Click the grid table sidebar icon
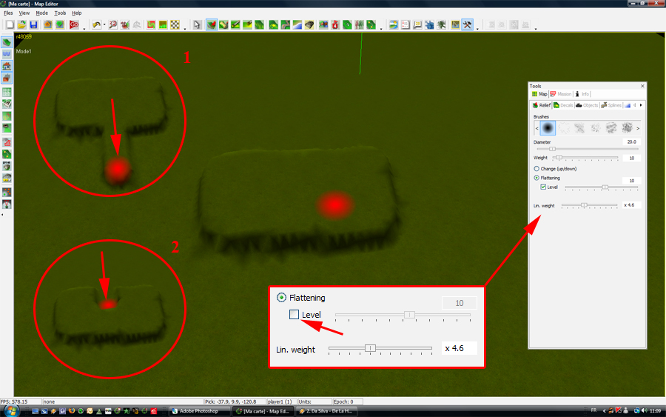 point(7,92)
